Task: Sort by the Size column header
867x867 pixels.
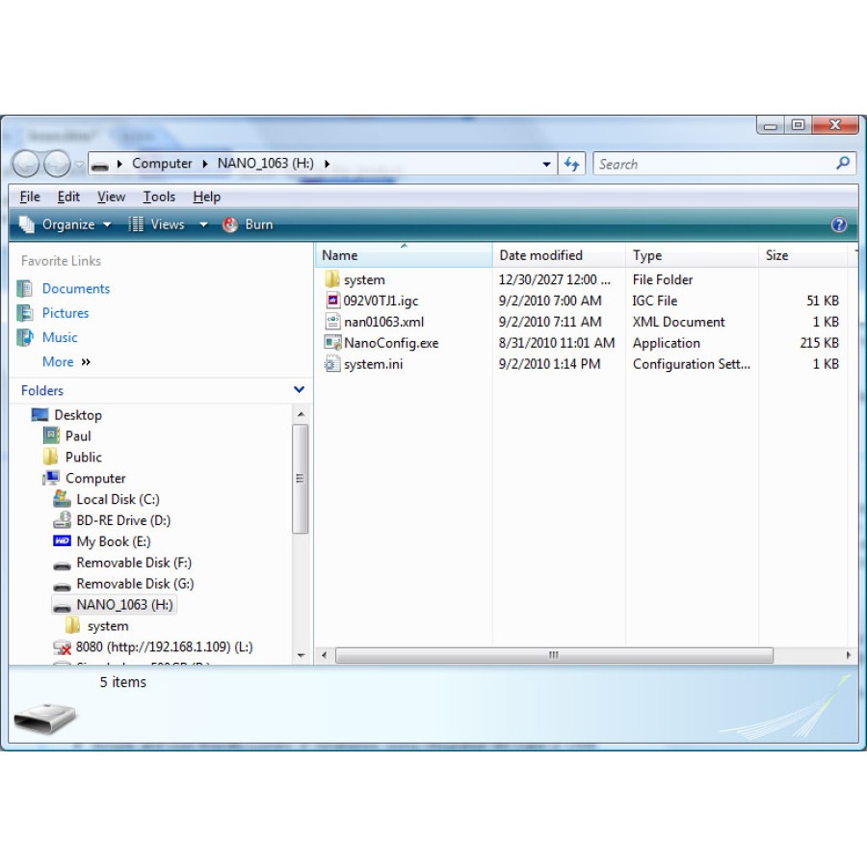Action: [x=803, y=255]
